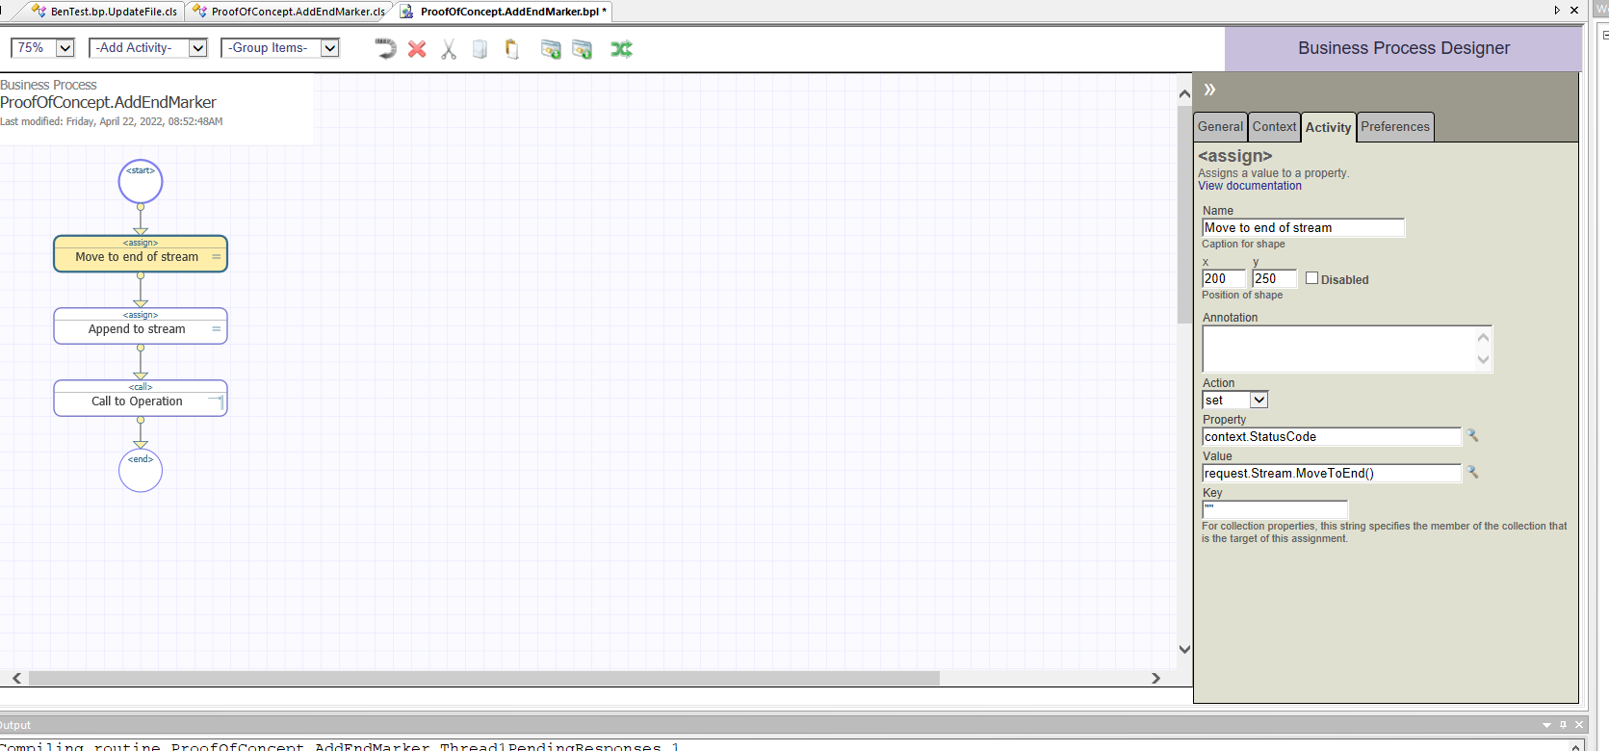Screen dimensions: 1609x751
Task: Click the drill up from group icon
Action: tap(583, 49)
